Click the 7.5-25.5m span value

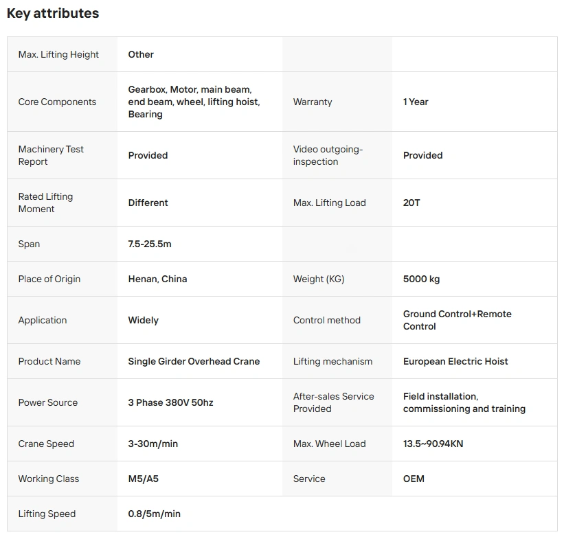(x=150, y=244)
